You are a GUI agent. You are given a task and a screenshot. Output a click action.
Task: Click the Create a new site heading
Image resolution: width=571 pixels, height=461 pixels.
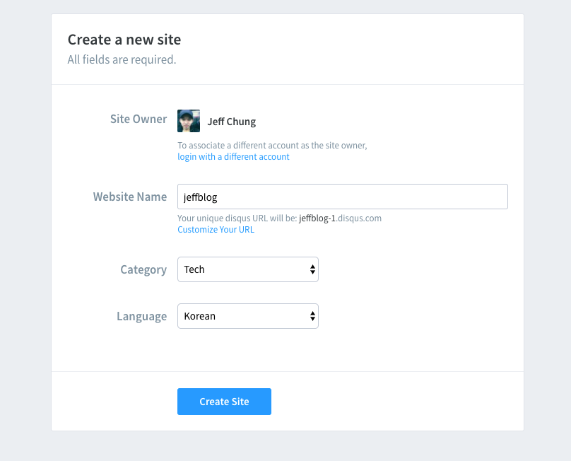[124, 40]
